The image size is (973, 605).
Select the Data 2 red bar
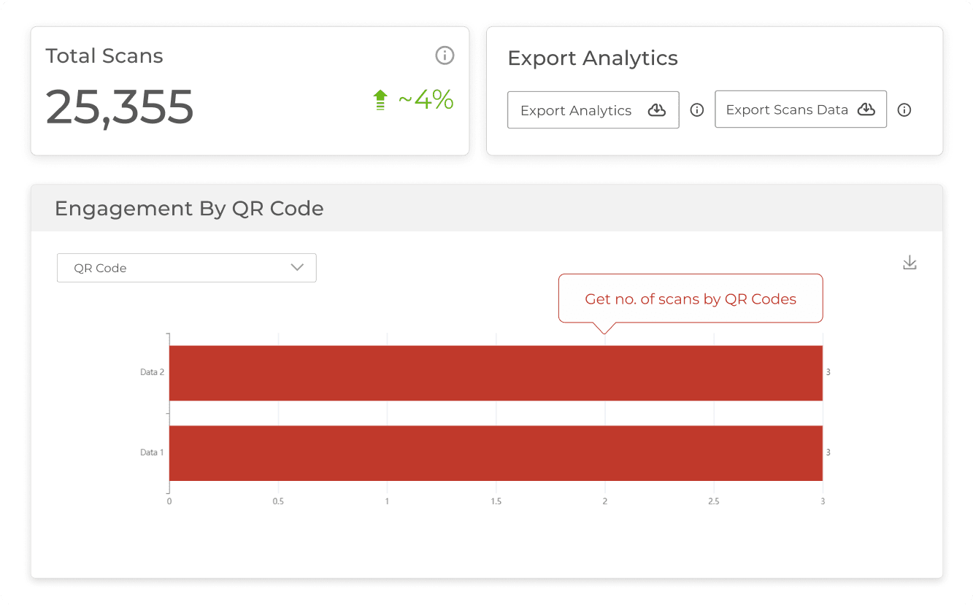(496, 373)
